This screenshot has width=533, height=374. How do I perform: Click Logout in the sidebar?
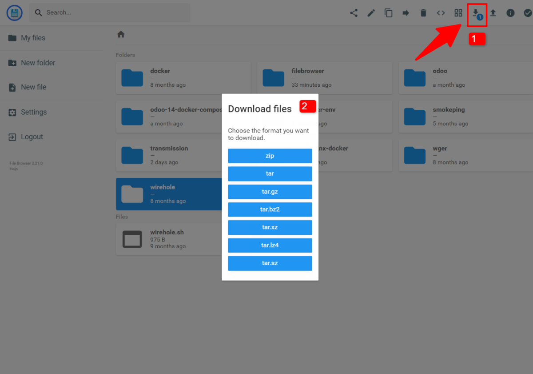point(31,137)
